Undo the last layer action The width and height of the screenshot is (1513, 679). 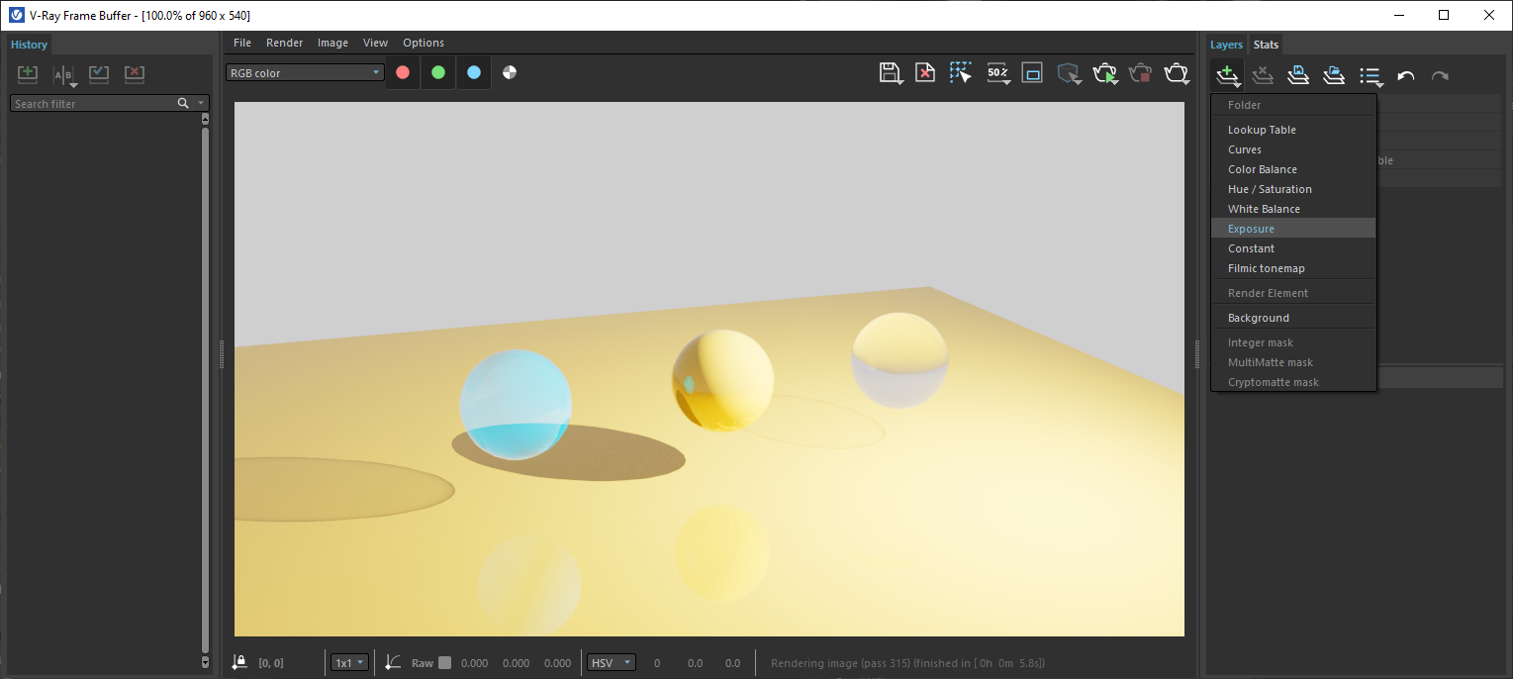point(1405,75)
